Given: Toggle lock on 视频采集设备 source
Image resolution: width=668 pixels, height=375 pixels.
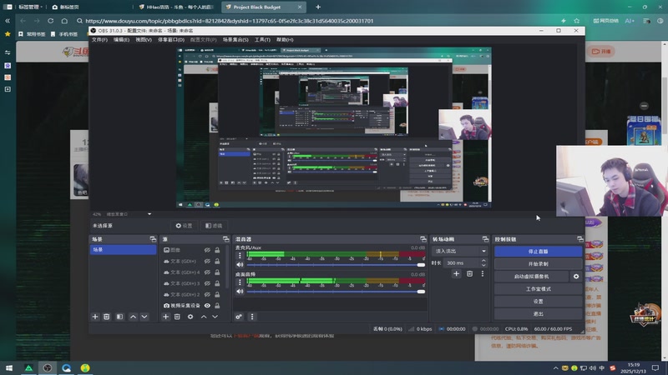Looking at the screenshot, I should pyautogui.click(x=217, y=305).
